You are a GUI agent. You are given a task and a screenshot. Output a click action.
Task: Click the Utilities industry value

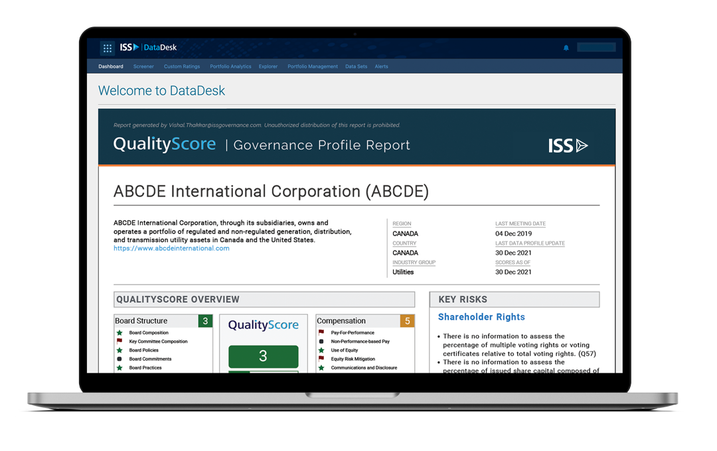[x=403, y=272]
